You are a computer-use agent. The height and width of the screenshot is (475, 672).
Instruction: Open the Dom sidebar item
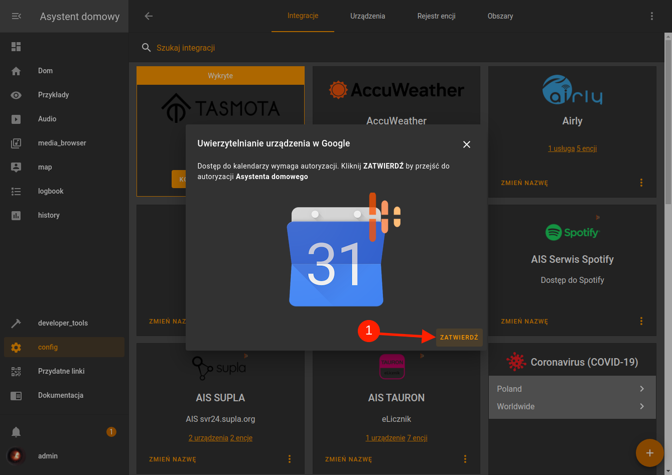64,71
